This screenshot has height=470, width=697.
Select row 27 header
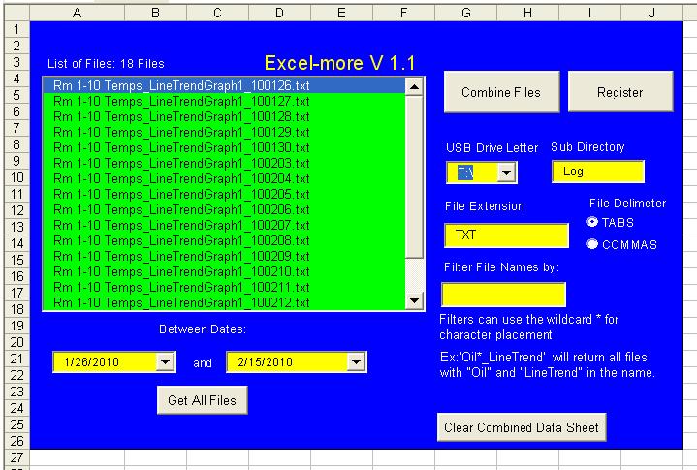click(x=16, y=457)
